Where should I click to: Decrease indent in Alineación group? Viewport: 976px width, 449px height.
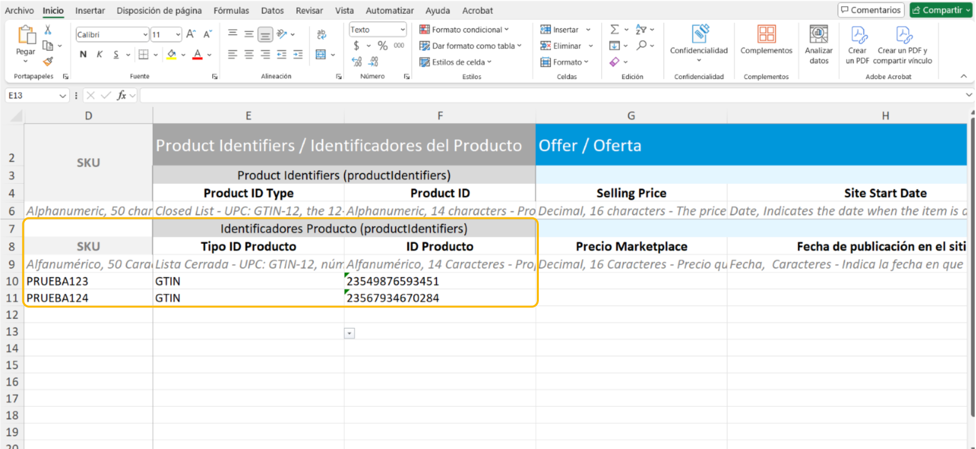(x=282, y=54)
